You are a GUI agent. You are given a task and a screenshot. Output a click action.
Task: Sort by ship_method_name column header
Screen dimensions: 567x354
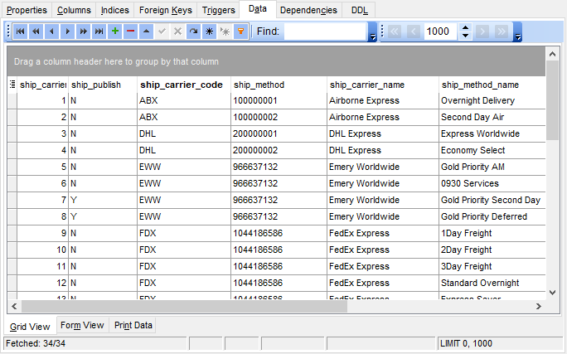pyautogui.click(x=492, y=85)
